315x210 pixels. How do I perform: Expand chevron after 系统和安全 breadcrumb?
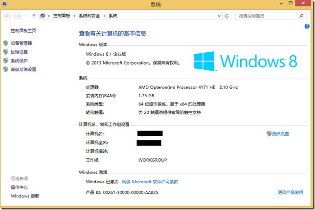[104, 16]
